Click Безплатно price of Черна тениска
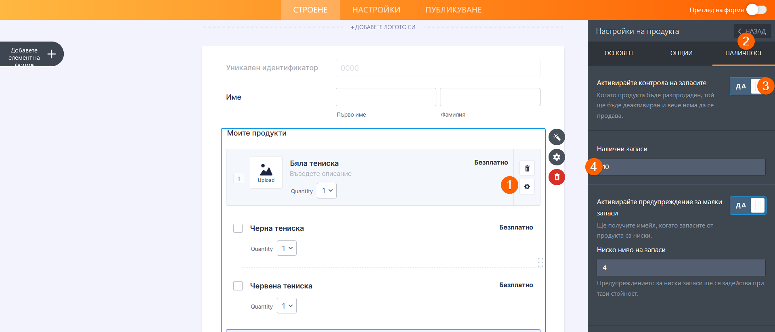This screenshot has width=775, height=332. pyautogui.click(x=516, y=228)
